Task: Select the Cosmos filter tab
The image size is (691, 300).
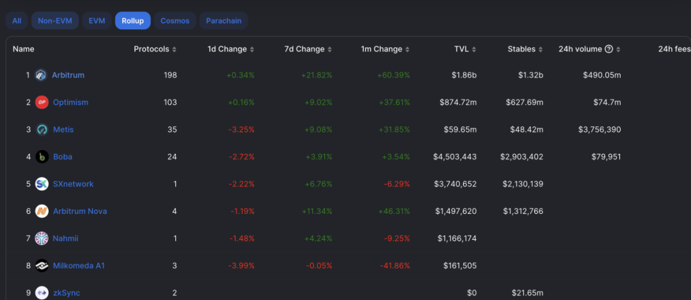Action: pos(175,20)
